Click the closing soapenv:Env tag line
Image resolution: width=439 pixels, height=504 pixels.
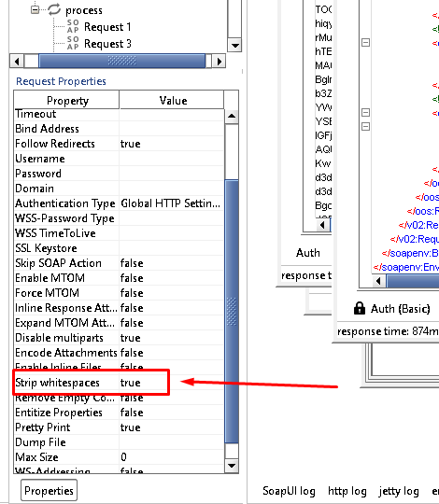pyautogui.click(x=406, y=267)
